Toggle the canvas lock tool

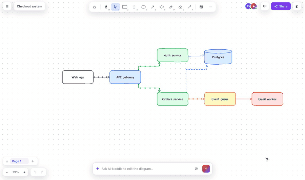95,7
